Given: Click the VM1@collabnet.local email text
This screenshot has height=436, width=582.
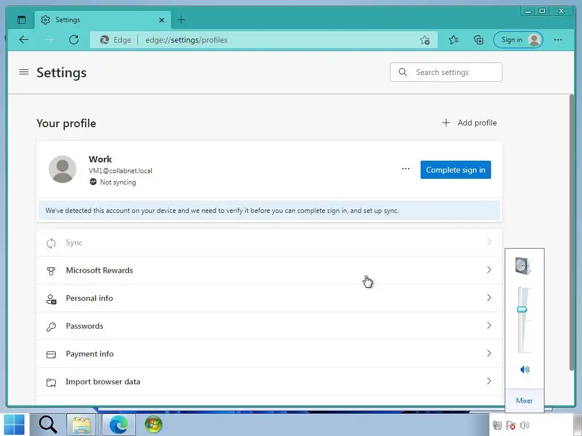Looking at the screenshot, I should 120,171.
